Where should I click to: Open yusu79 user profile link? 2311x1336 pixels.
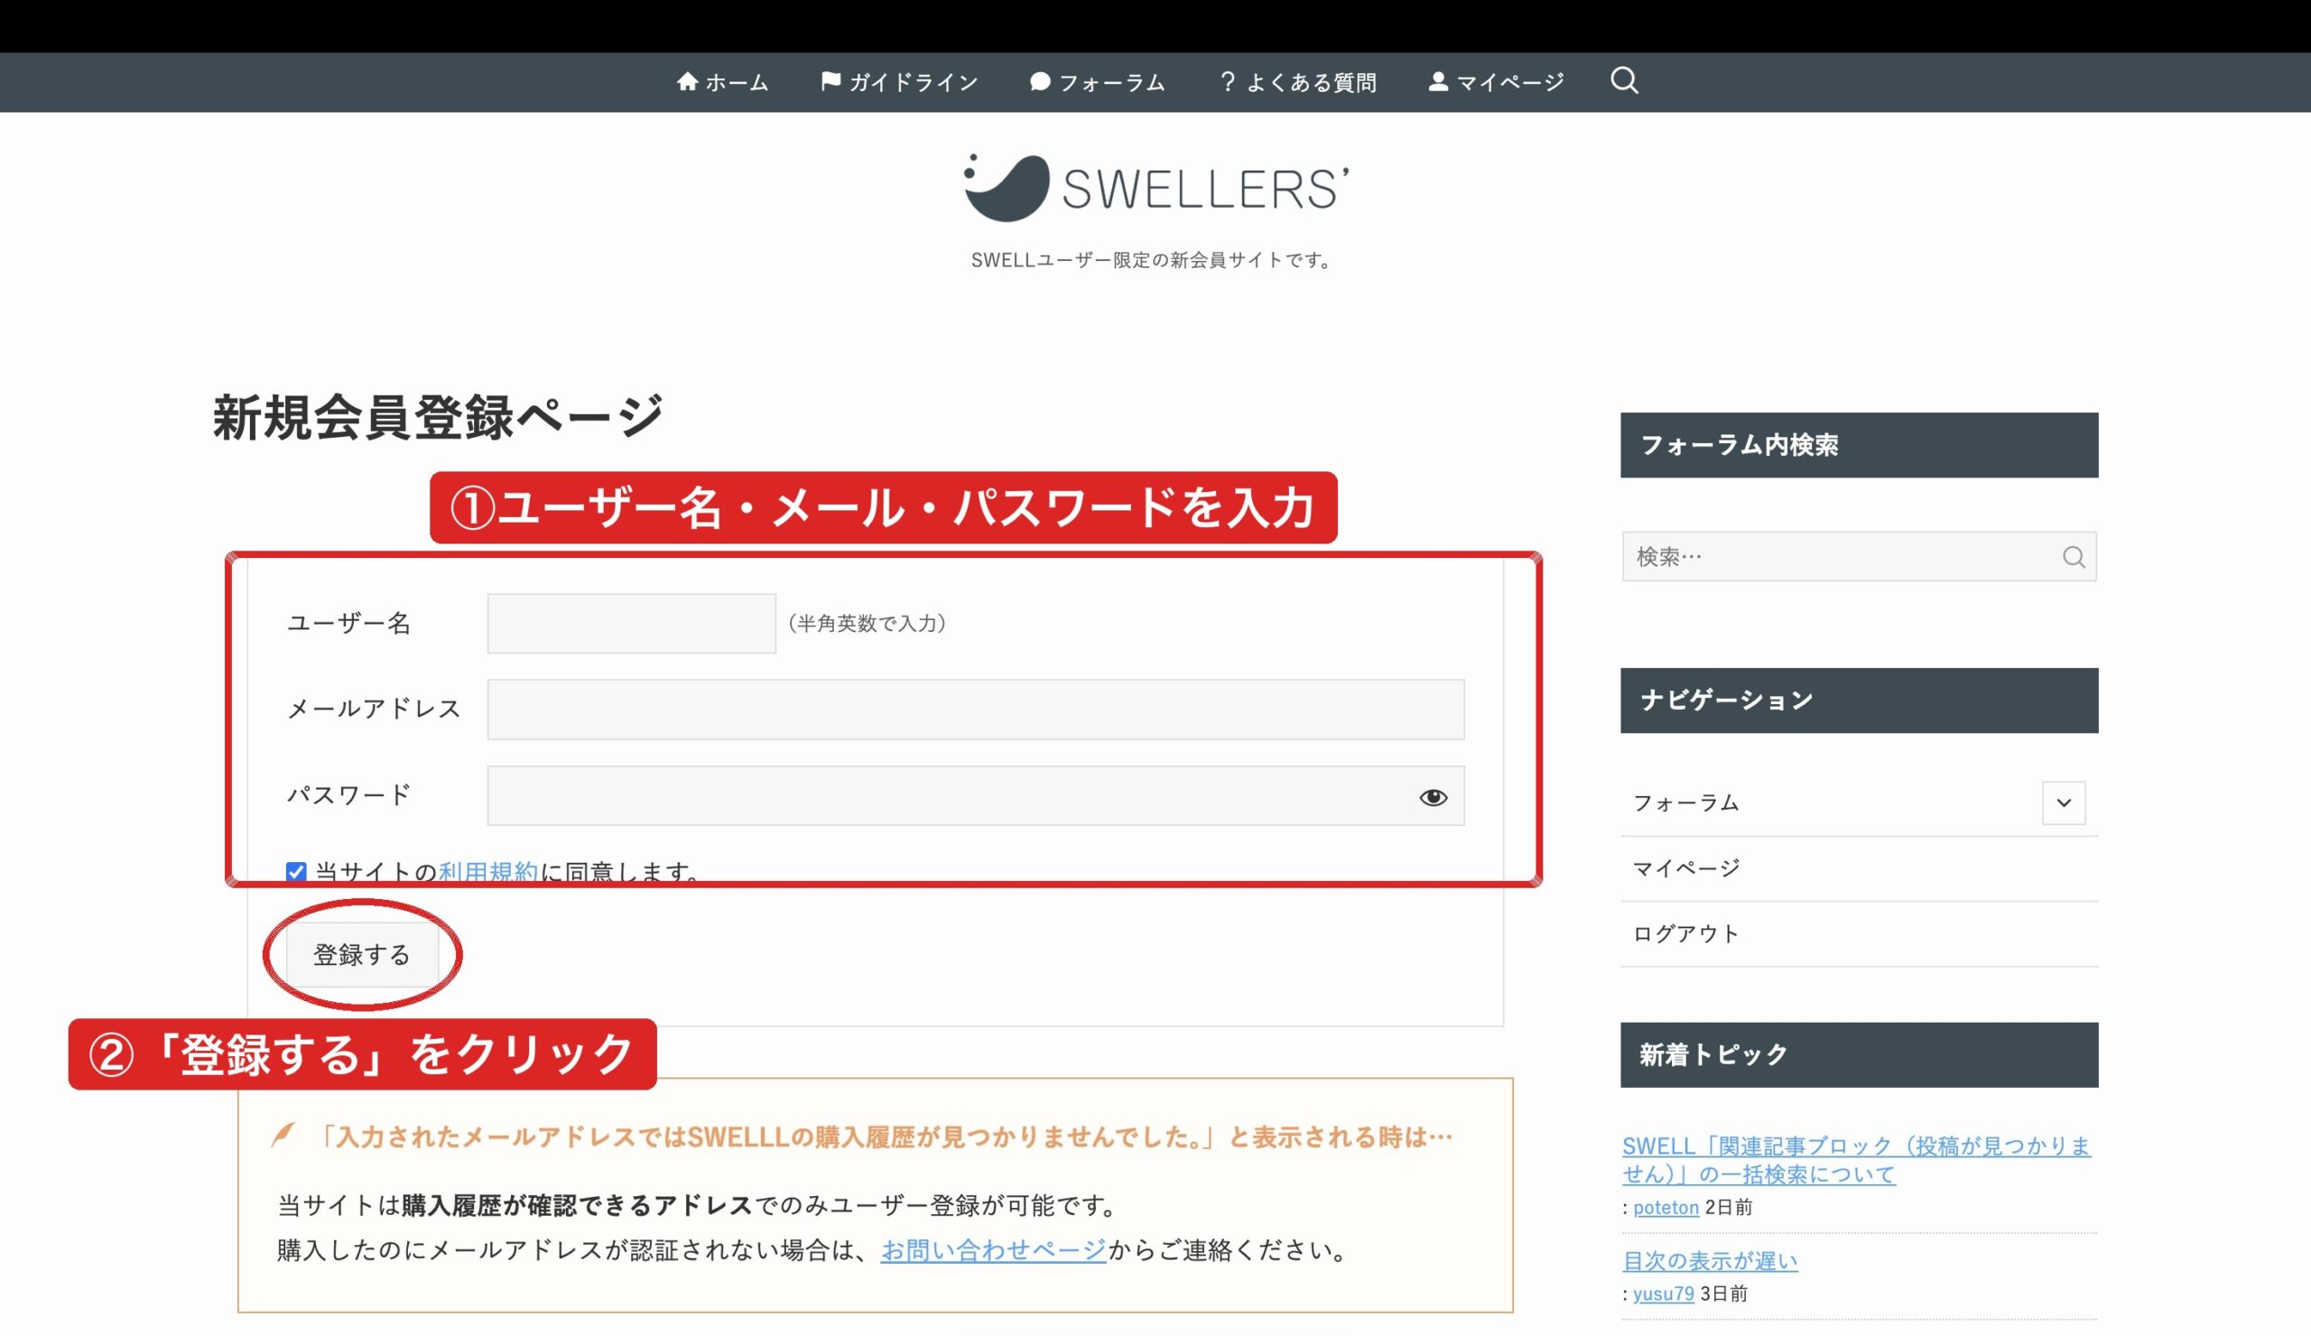point(1663,1294)
